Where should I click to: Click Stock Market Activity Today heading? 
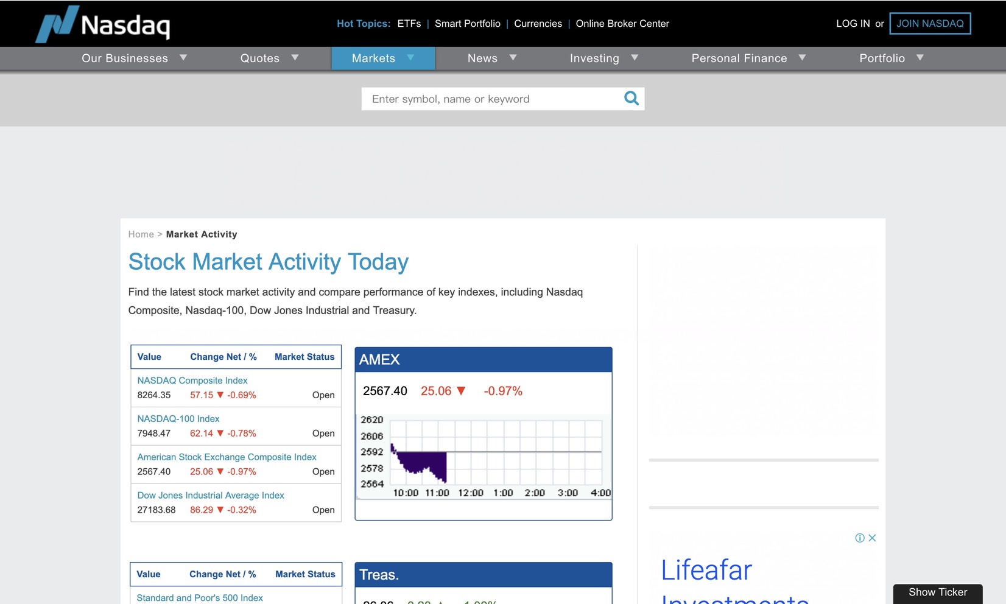pyautogui.click(x=269, y=262)
